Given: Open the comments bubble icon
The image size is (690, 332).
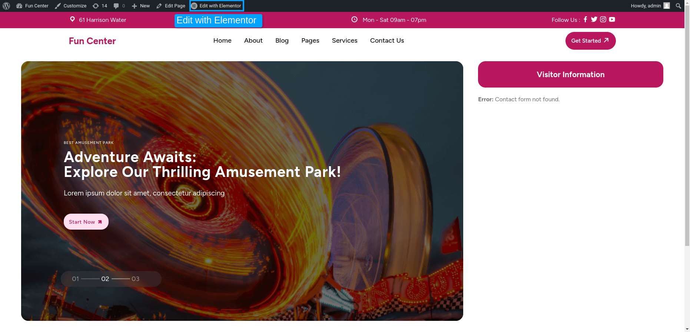Looking at the screenshot, I should (119, 6).
